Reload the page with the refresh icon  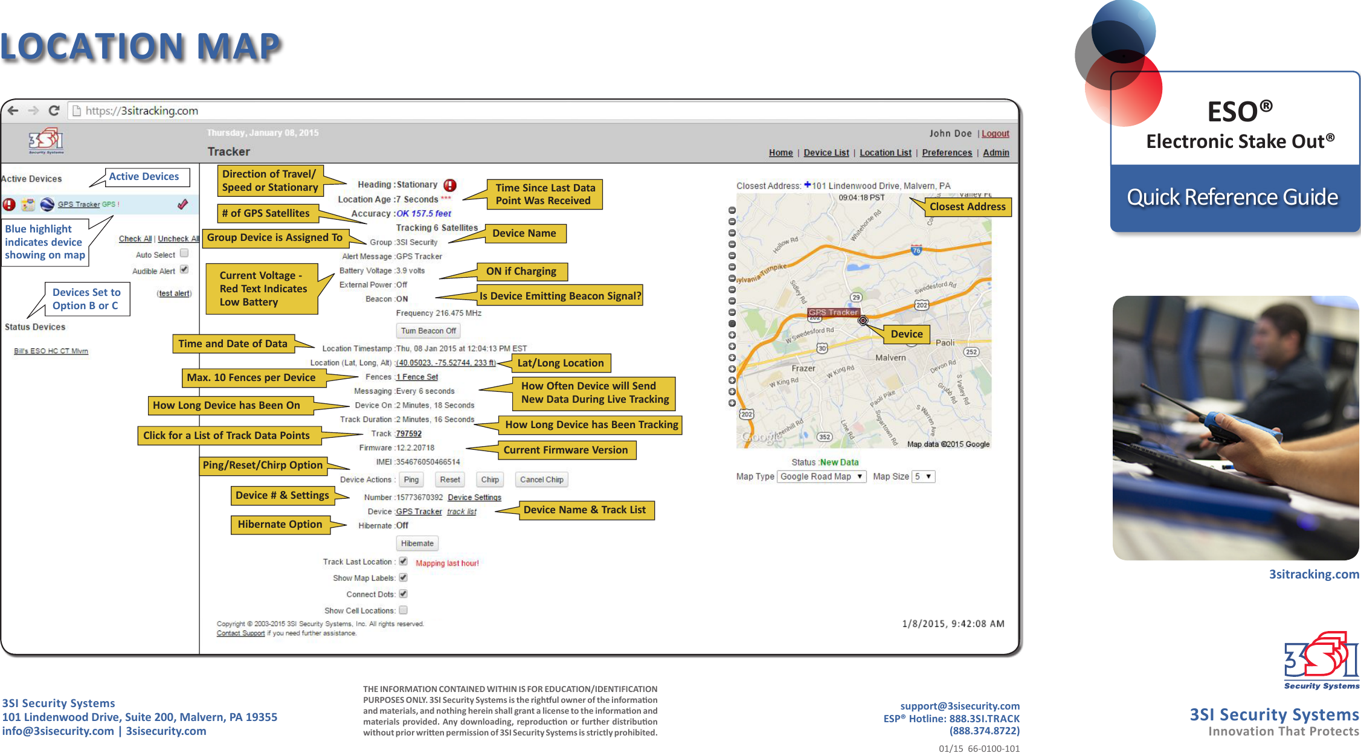(54, 111)
